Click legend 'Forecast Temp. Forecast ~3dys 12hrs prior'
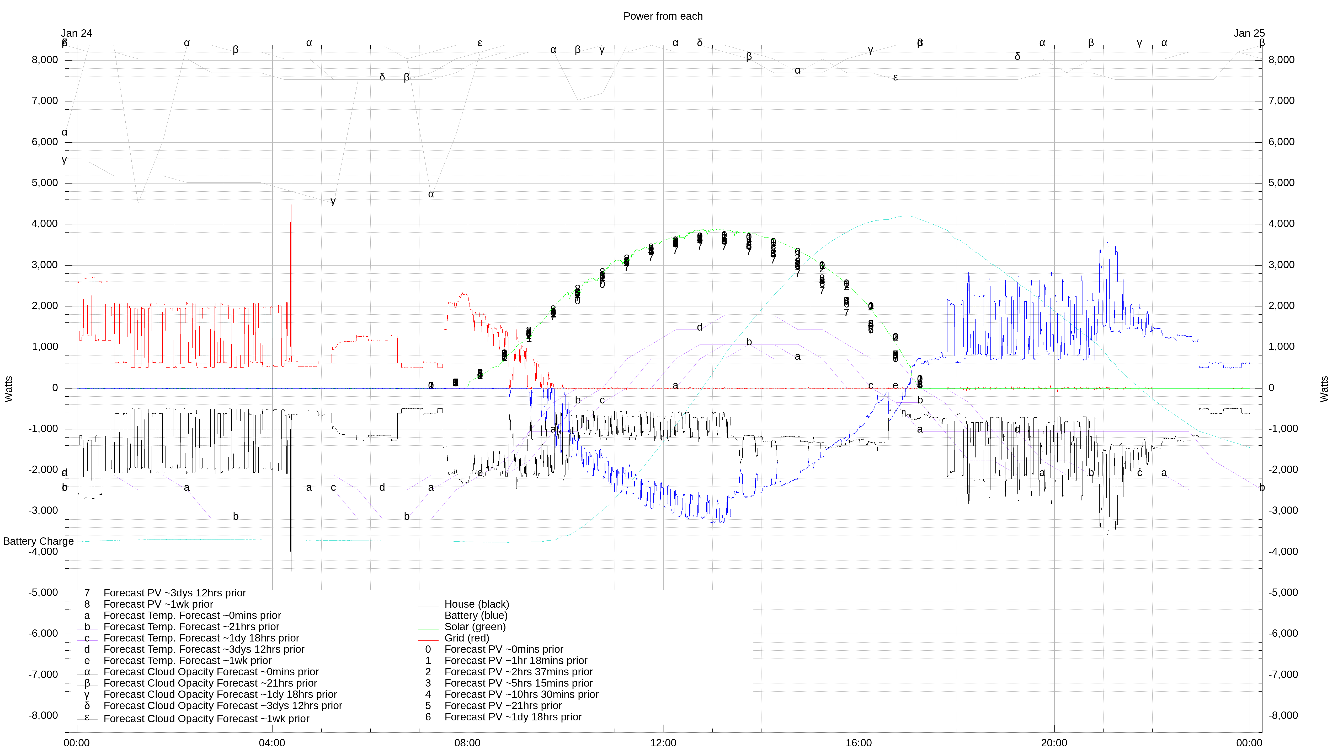Image resolution: width=1343 pixels, height=755 pixels. point(204,650)
